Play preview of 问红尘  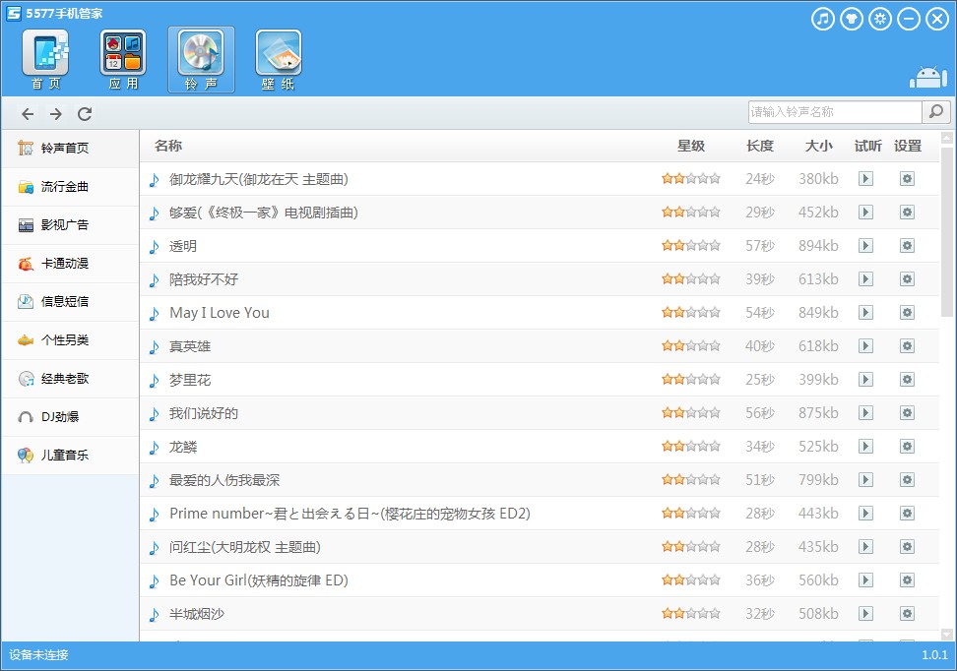[x=865, y=547]
